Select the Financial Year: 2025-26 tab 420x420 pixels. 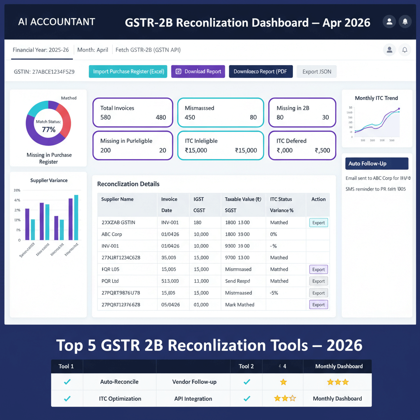(x=41, y=50)
